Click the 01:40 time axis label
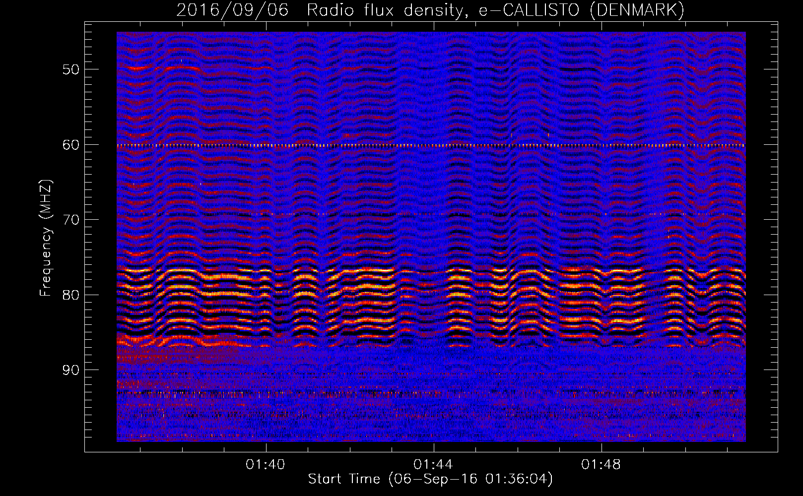 pyautogui.click(x=266, y=464)
